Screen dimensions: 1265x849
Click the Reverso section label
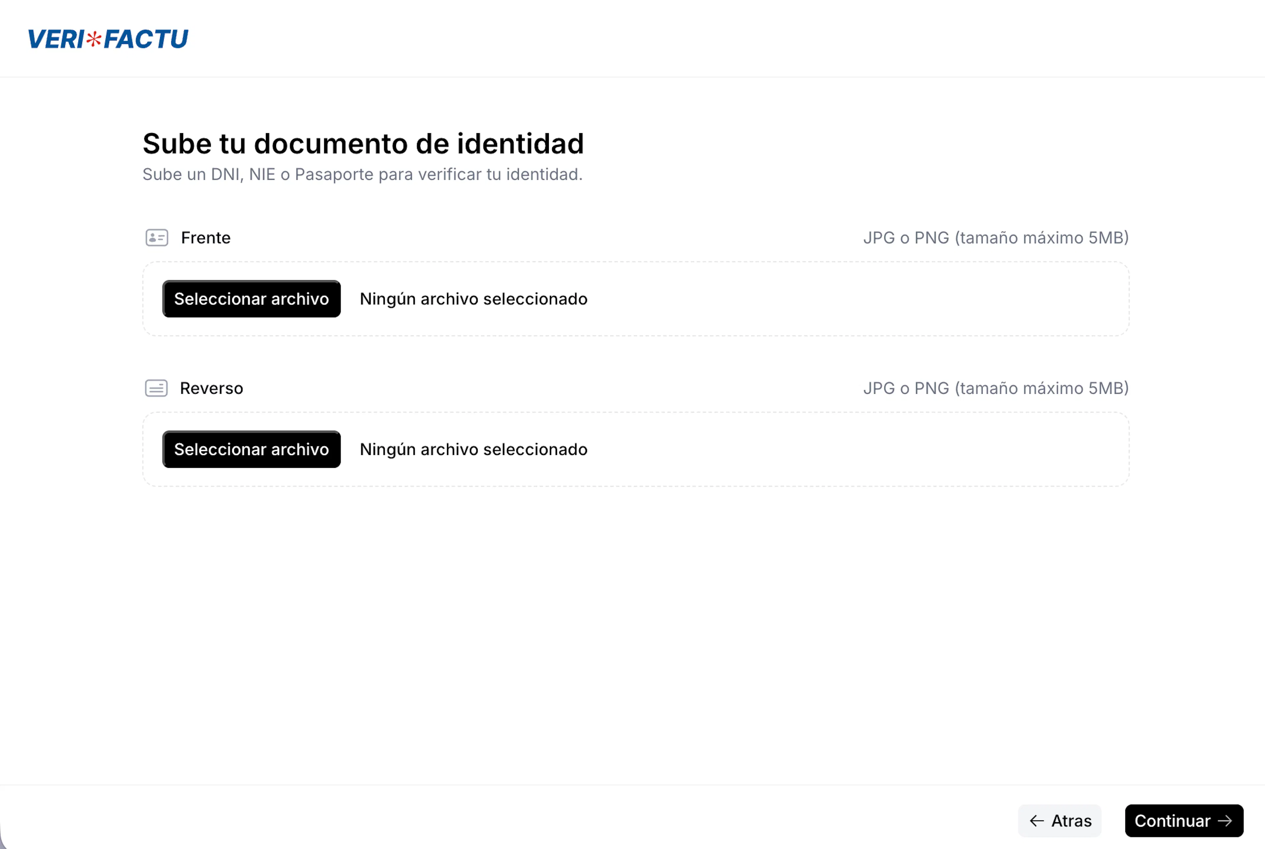[211, 388]
